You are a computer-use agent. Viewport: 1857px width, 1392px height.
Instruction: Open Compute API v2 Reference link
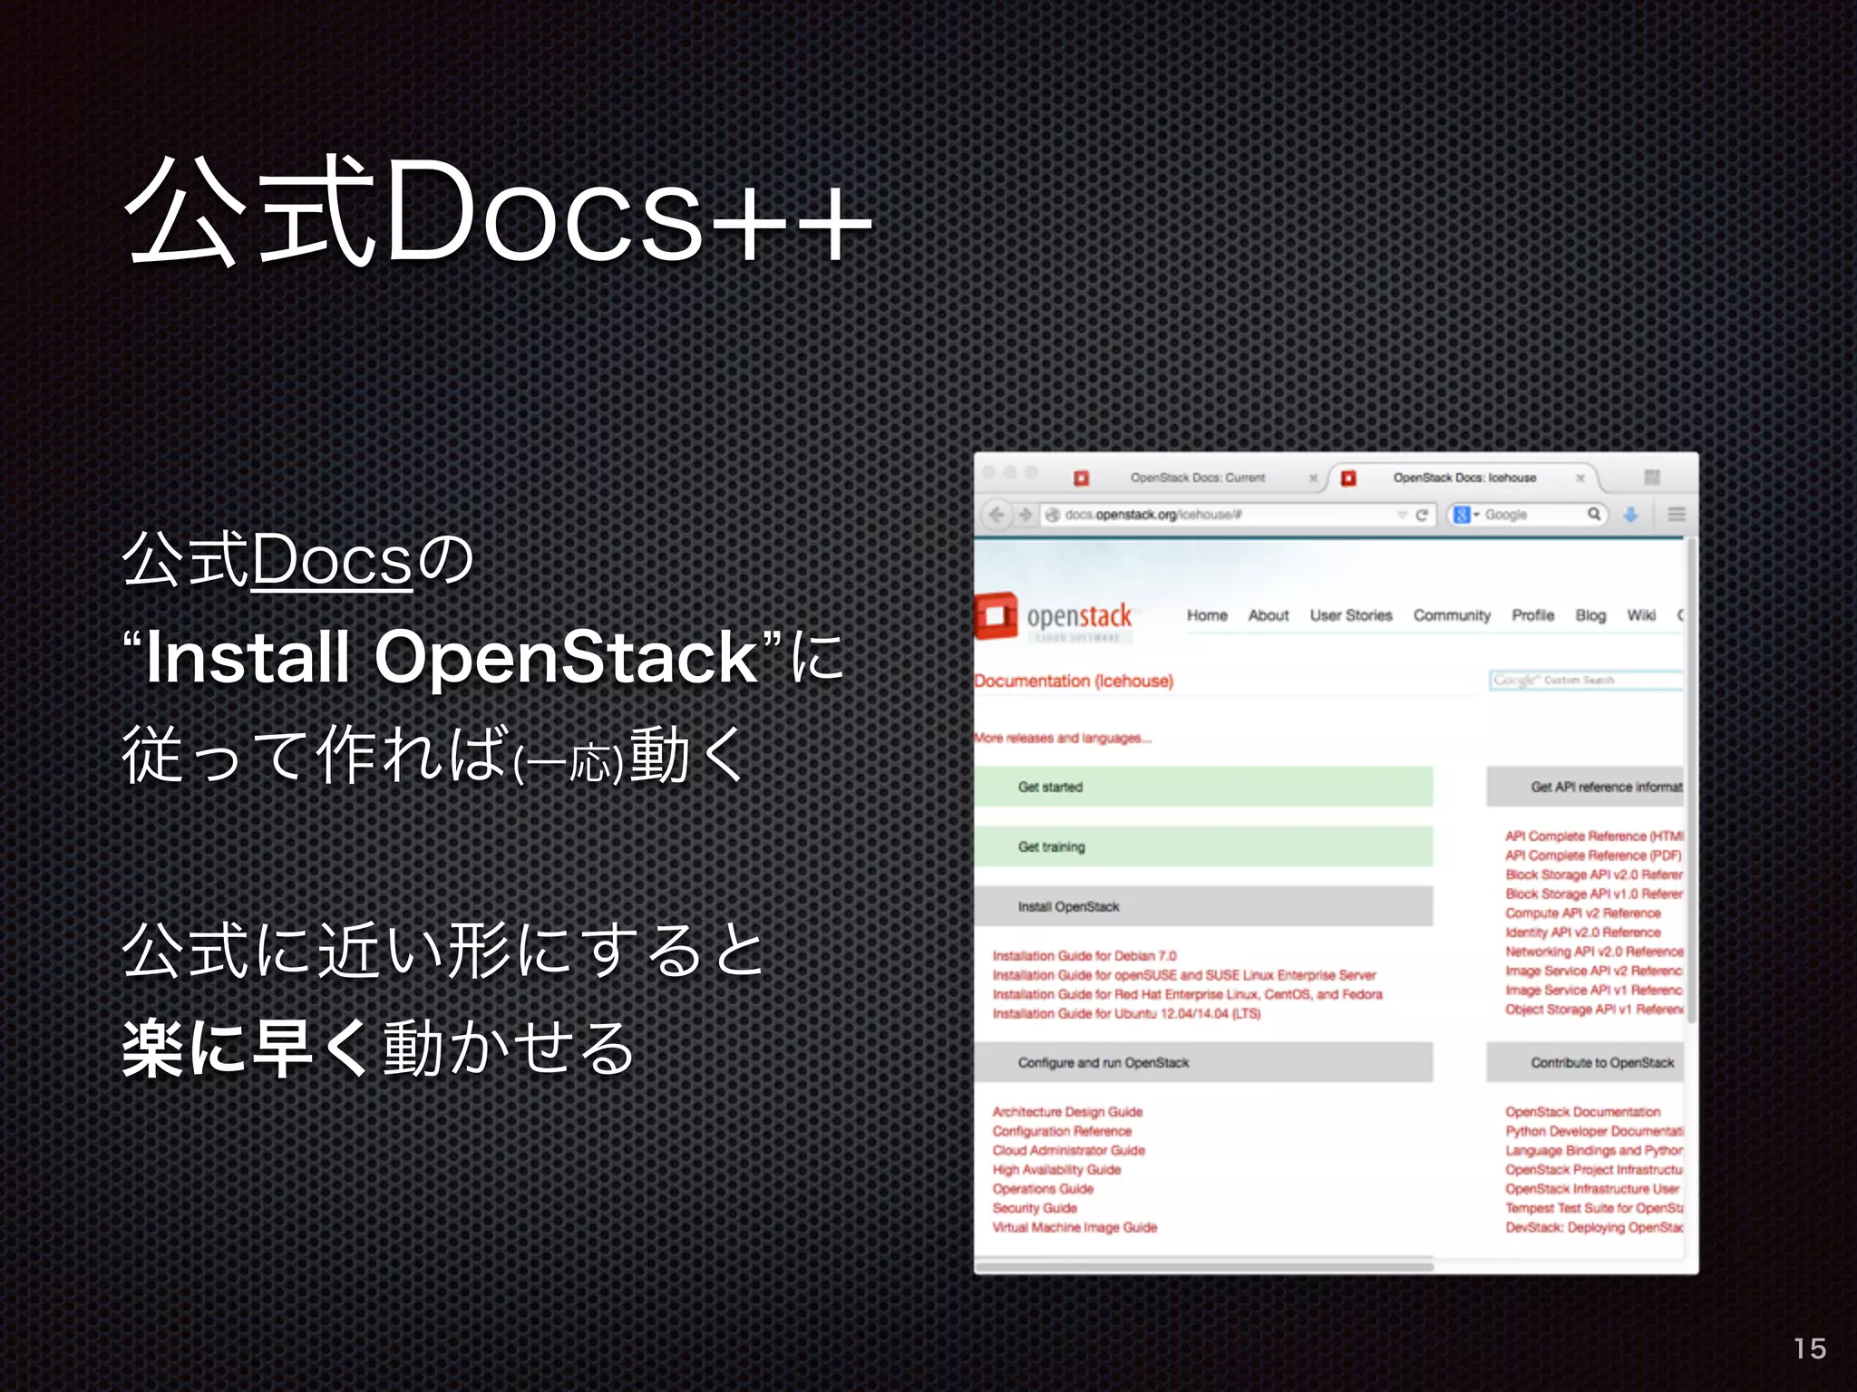click(x=1583, y=913)
